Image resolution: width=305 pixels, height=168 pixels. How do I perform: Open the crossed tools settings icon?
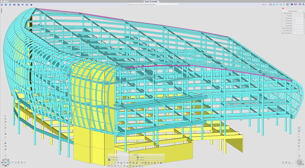tap(10, 5)
